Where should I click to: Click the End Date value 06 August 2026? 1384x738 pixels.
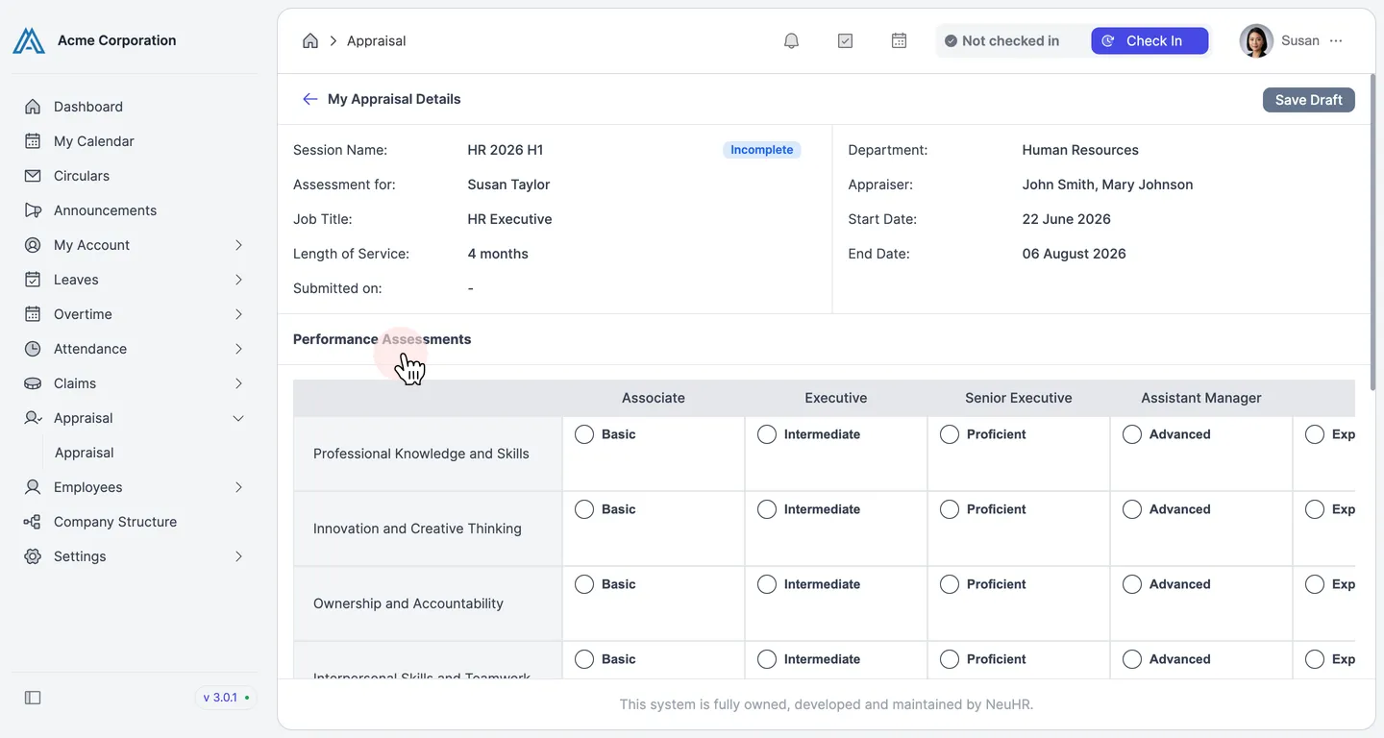point(1074,254)
